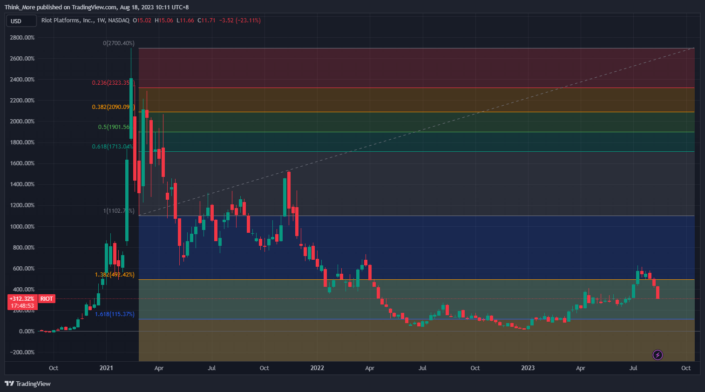Click the -3.52 (-23.11%) change value
This screenshot has height=392, width=705.
coord(240,20)
